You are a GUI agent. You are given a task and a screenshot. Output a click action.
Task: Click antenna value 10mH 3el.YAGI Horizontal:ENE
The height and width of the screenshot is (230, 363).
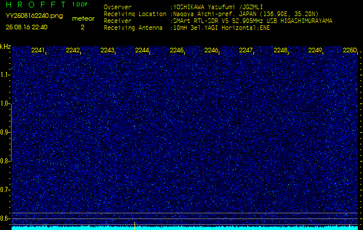[221, 28]
